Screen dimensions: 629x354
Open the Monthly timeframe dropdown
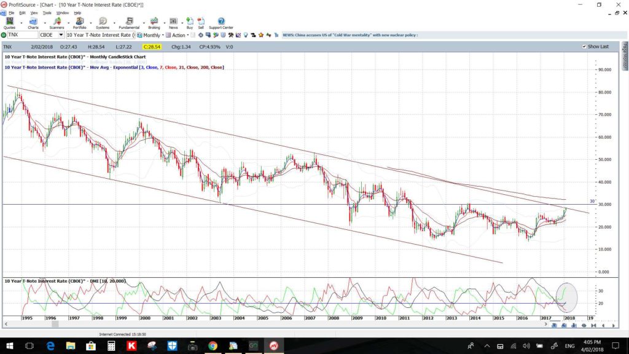162,35
